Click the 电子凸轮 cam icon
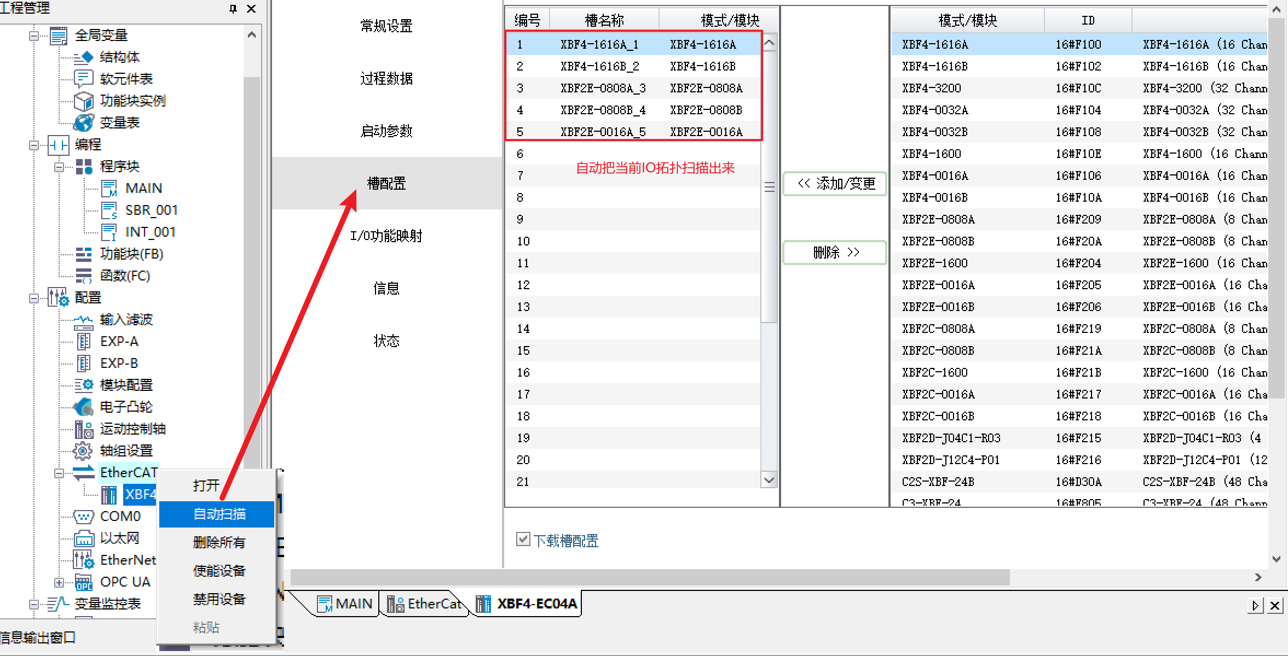This screenshot has width=1288, height=656. 83,407
